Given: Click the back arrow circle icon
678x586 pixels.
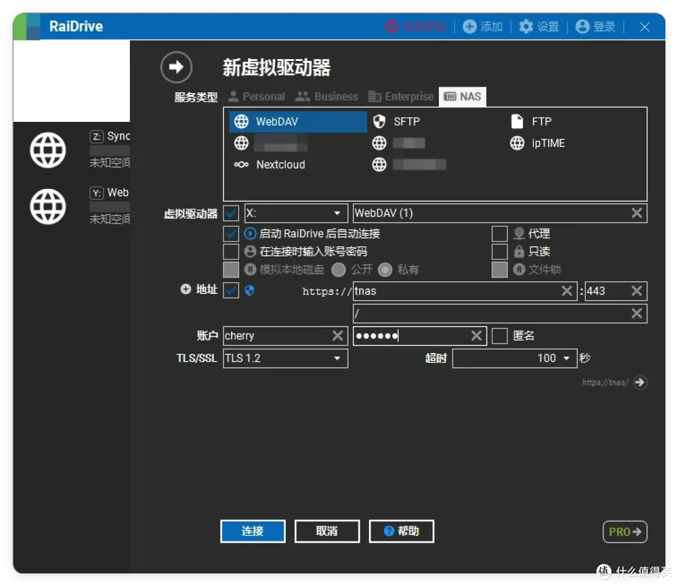Looking at the screenshot, I should [x=176, y=67].
